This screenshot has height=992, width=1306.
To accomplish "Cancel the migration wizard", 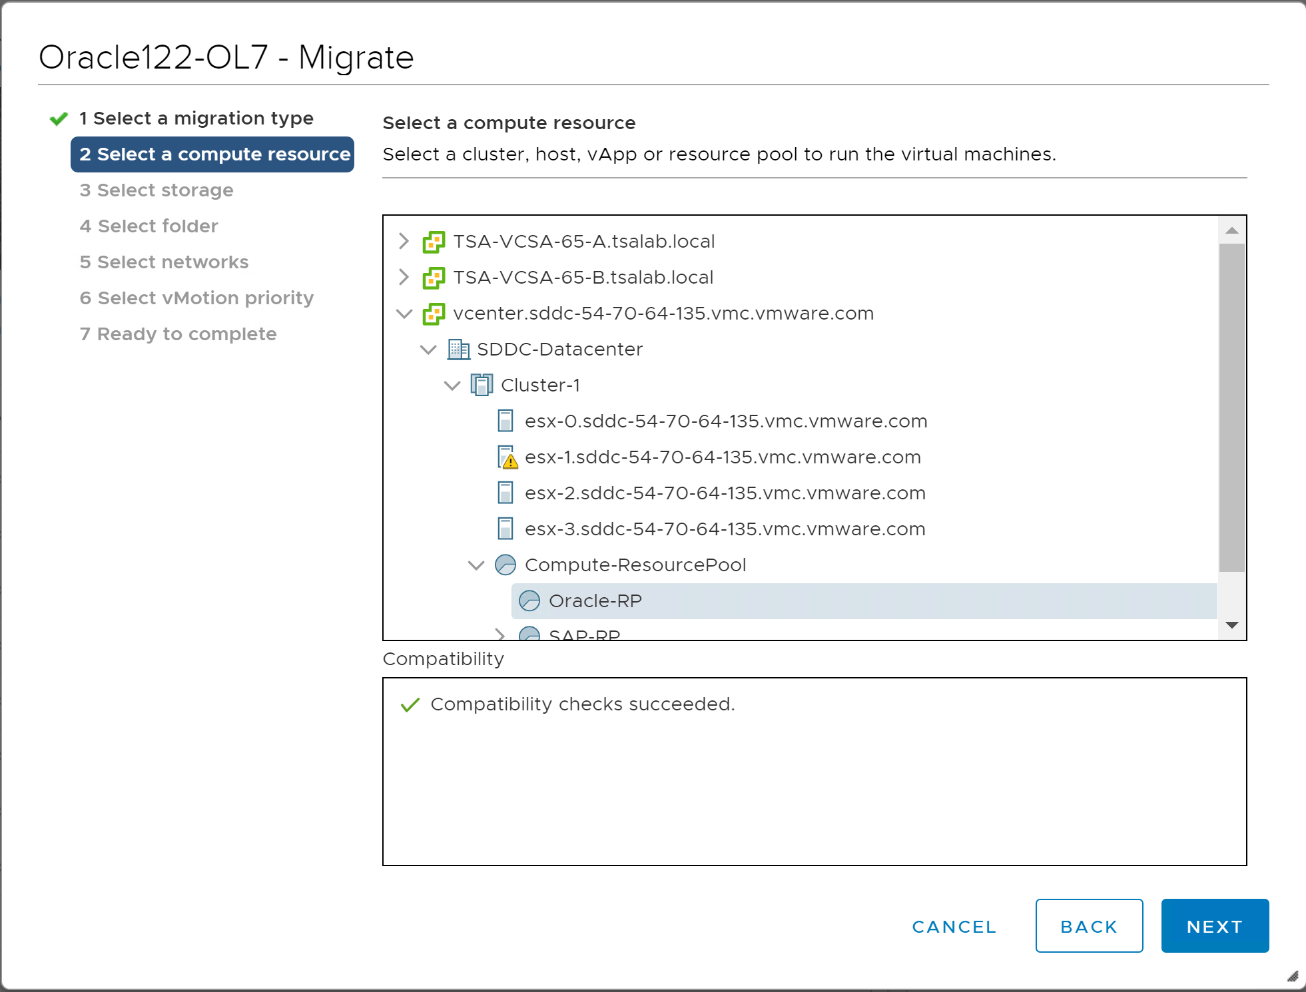I will (954, 926).
